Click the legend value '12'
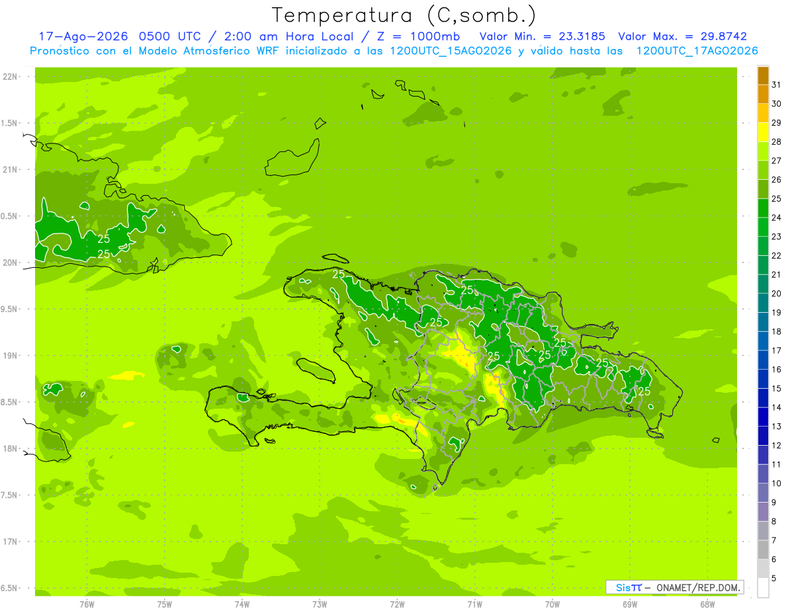 point(777,445)
